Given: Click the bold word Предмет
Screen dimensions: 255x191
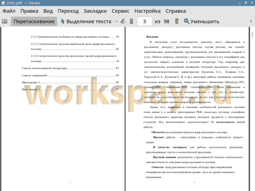Looking at the screenshot, I should [x=159, y=137].
